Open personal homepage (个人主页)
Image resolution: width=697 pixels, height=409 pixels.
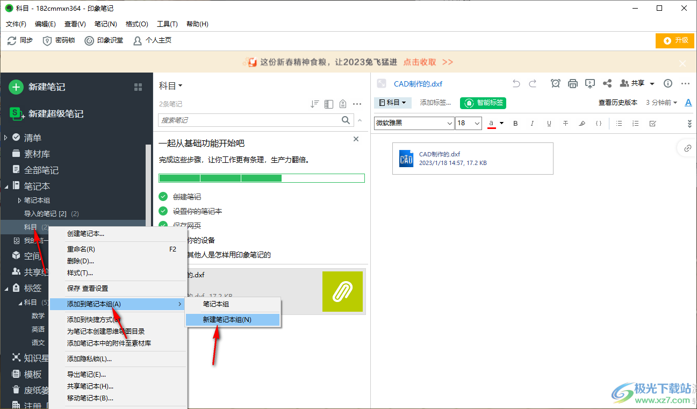[x=152, y=41]
